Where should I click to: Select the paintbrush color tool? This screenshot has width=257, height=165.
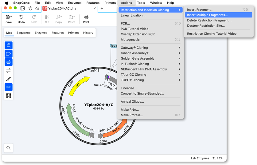coord(9,79)
